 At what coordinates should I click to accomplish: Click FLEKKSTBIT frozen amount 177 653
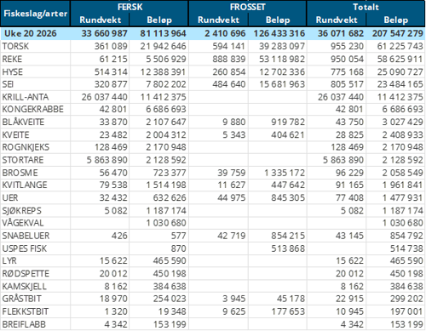(x=288, y=311)
